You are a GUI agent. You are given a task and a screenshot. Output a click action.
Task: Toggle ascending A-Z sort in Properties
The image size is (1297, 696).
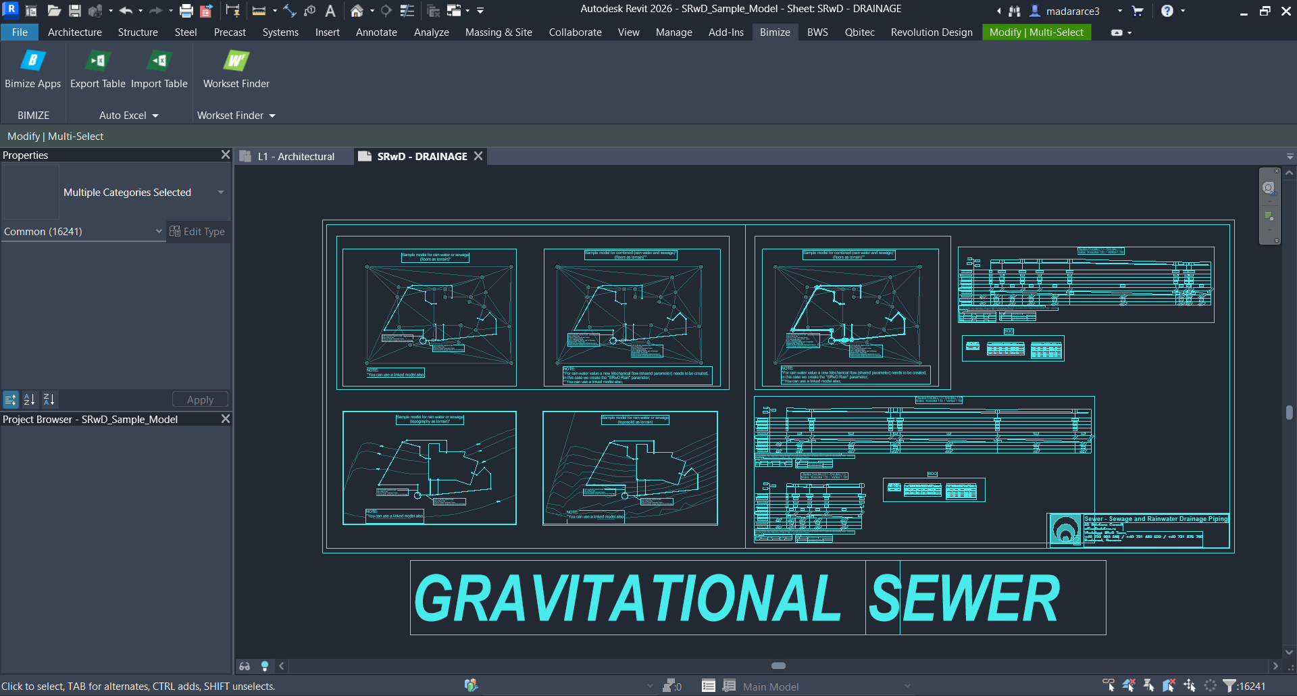(29, 399)
